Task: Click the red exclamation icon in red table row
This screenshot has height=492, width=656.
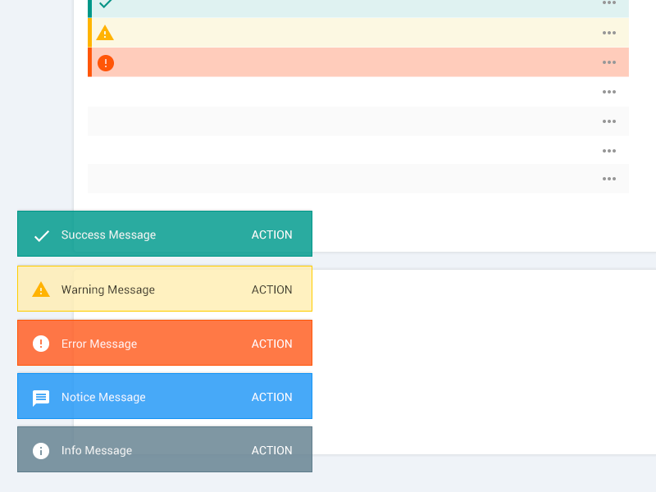Action: (106, 63)
